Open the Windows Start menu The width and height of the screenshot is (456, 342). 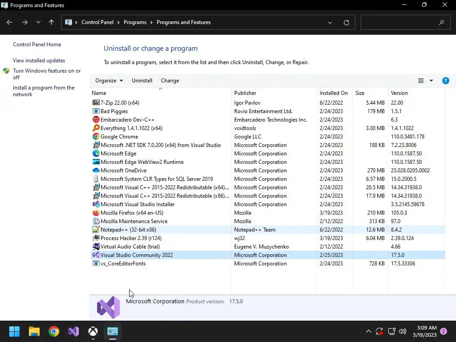14,331
